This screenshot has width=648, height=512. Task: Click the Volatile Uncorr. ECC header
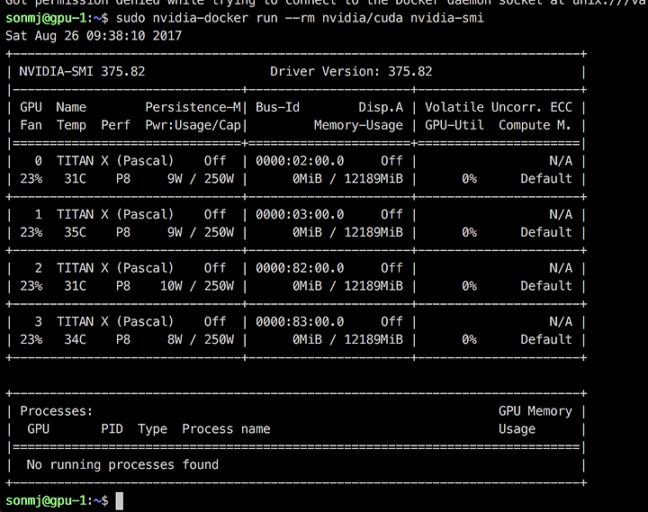[x=499, y=107]
